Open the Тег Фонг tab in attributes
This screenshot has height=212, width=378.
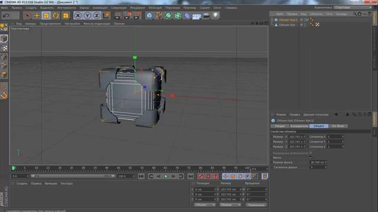(x=338, y=126)
